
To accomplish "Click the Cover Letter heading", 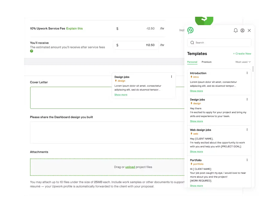I will pos(39,82).
